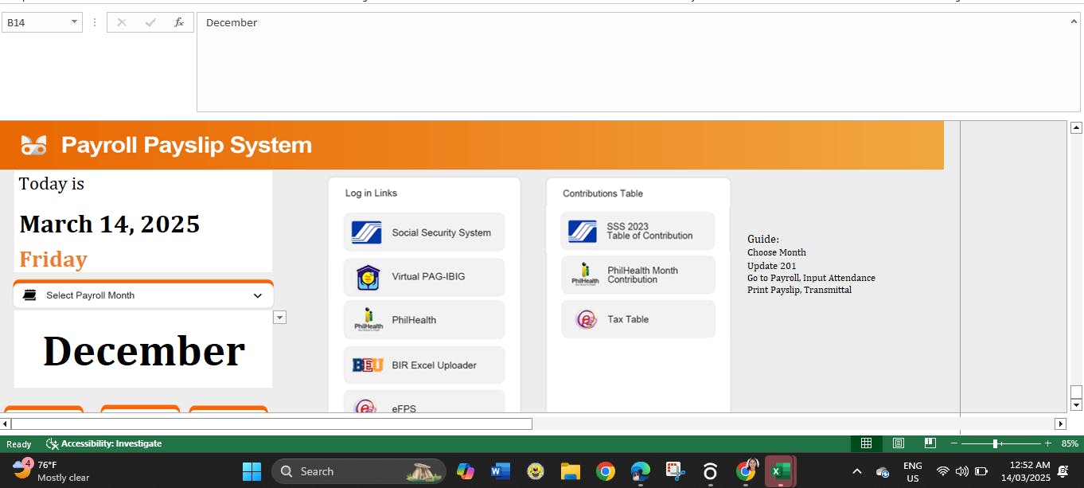1084x488 pixels.
Task: Open the Social Security System login link
Action: tap(424, 232)
